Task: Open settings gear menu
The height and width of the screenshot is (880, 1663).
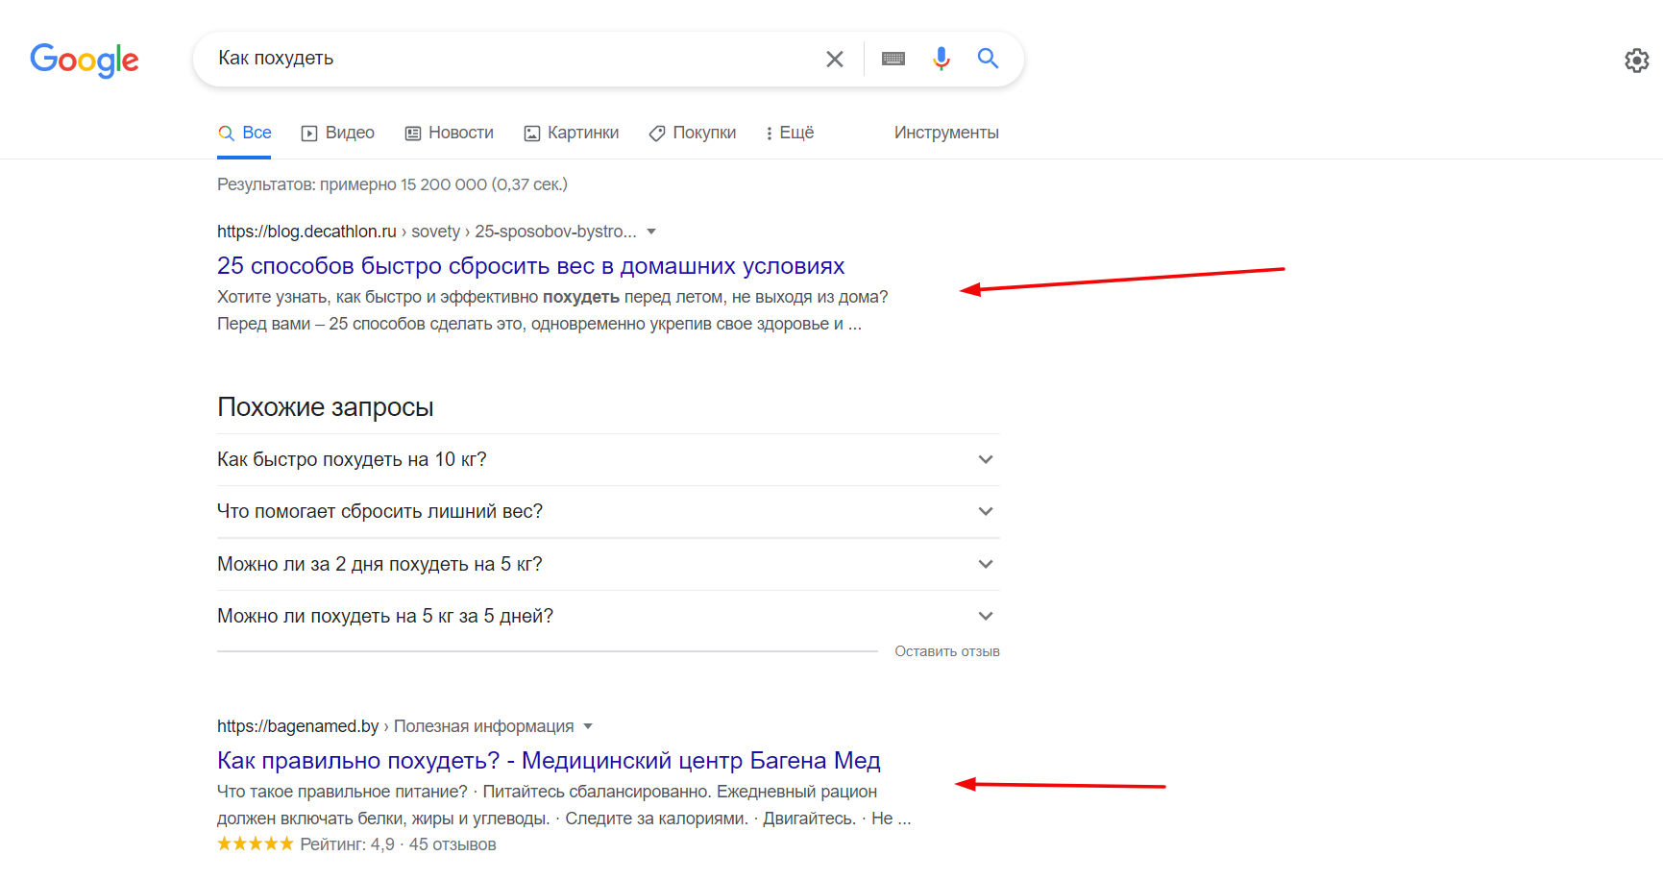Action: [x=1637, y=61]
